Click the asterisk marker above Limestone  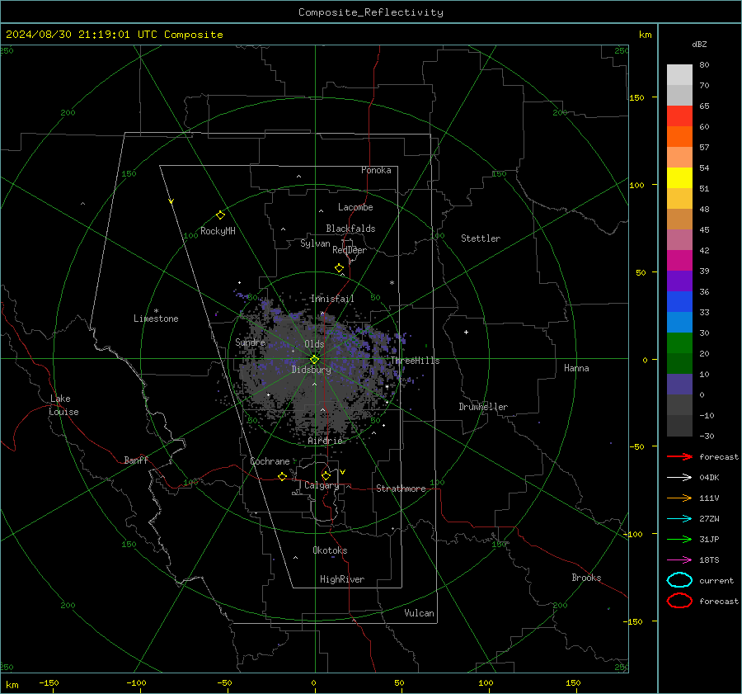[156, 311]
